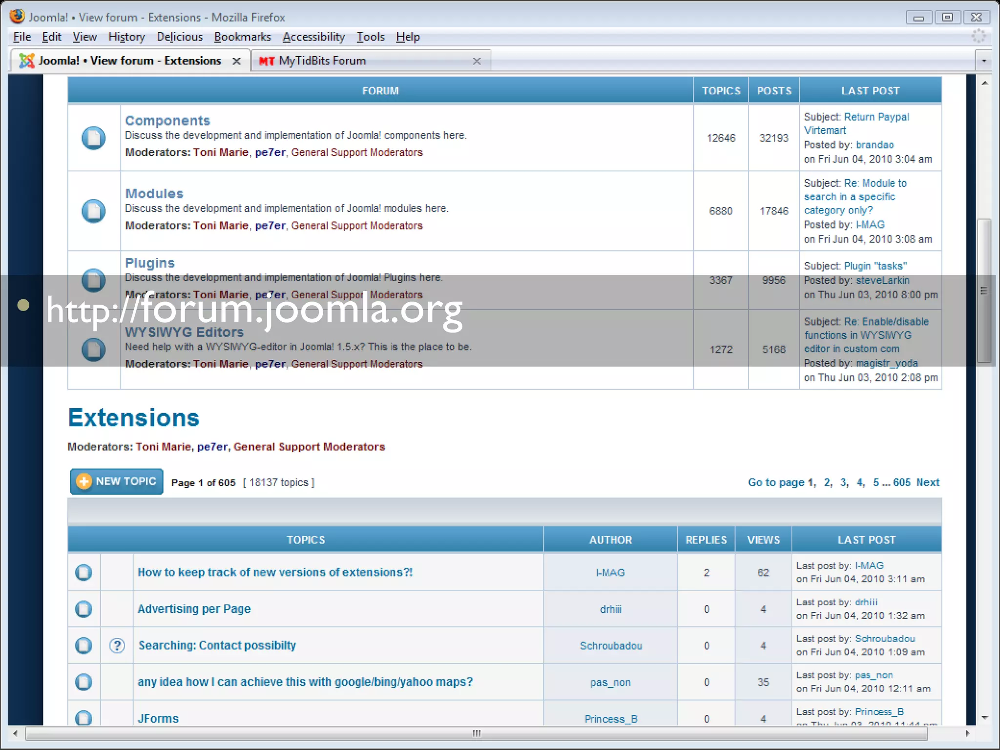Click the MT favicon on MyTidBits tab
The image size is (1000, 750).
click(267, 61)
